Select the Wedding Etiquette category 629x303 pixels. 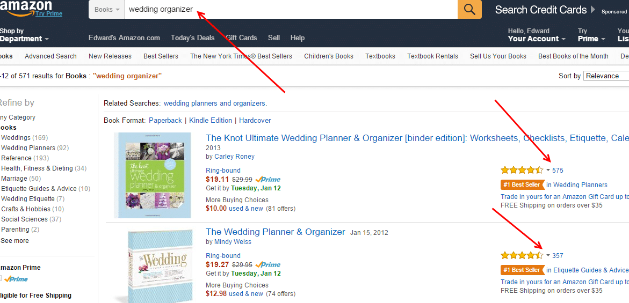click(28, 199)
